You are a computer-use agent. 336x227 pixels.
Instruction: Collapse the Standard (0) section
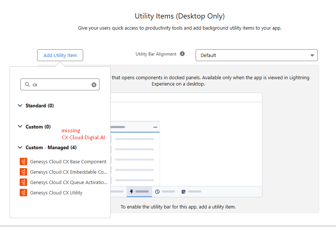click(20, 106)
